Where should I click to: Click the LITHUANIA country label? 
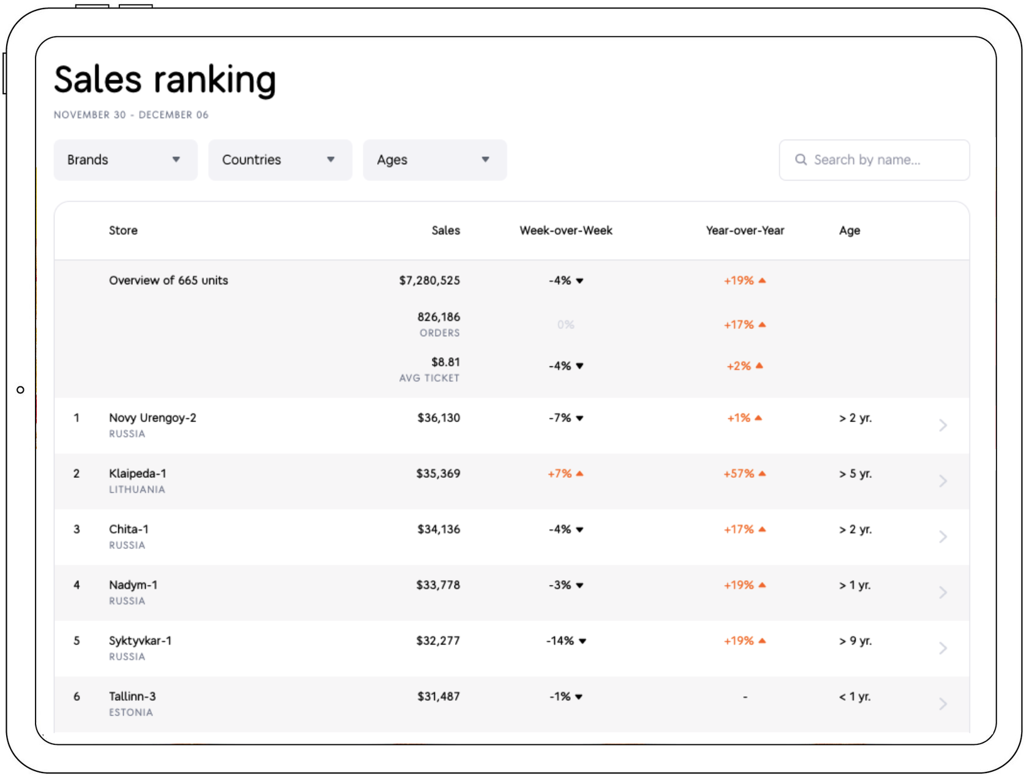pos(137,489)
